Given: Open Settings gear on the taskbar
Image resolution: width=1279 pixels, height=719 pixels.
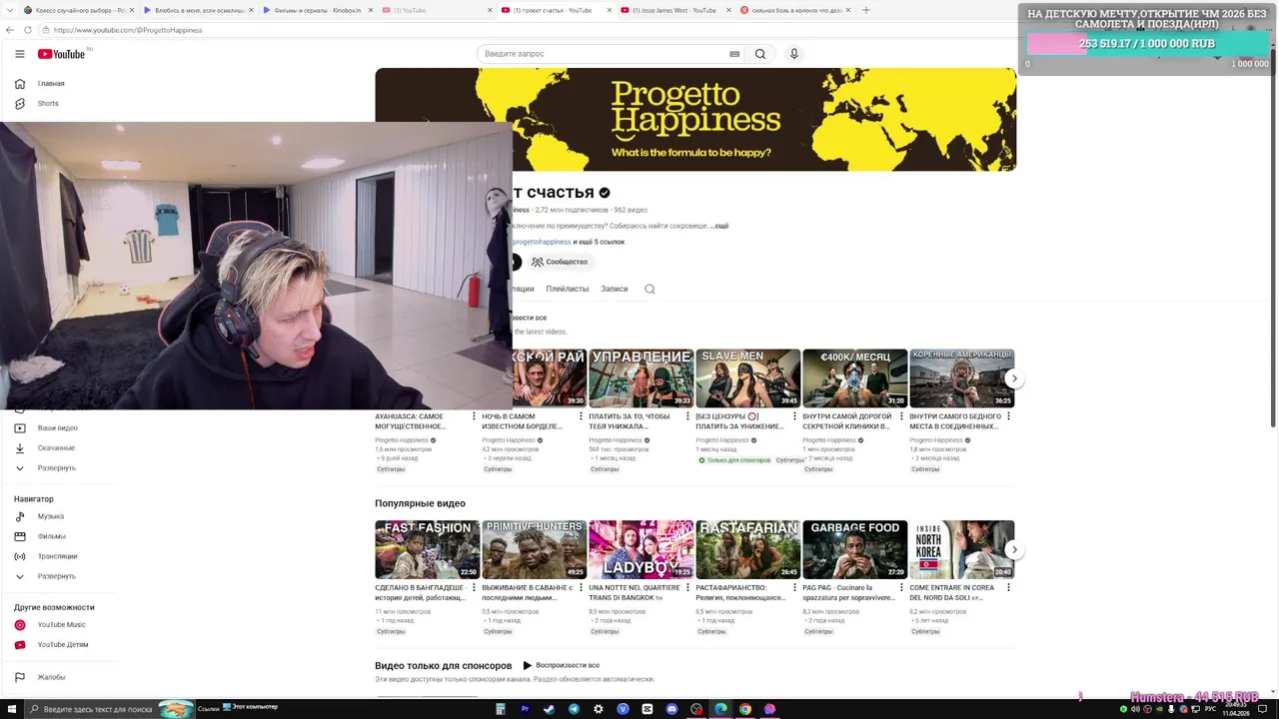Looking at the screenshot, I should (x=599, y=709).
